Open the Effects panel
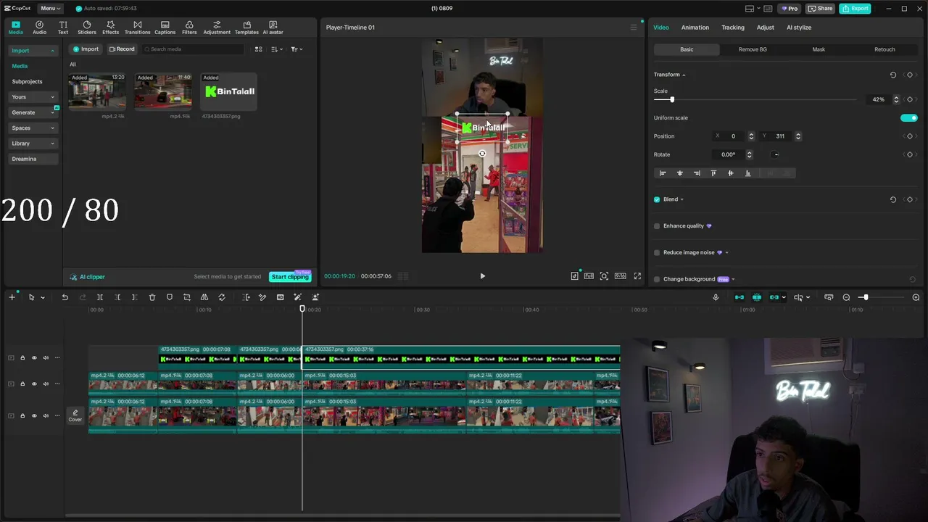 pos(110,28)
